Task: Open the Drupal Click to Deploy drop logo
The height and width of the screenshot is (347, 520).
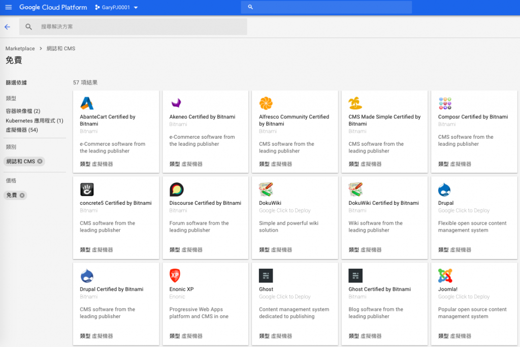Action: (x=444, y=190)
